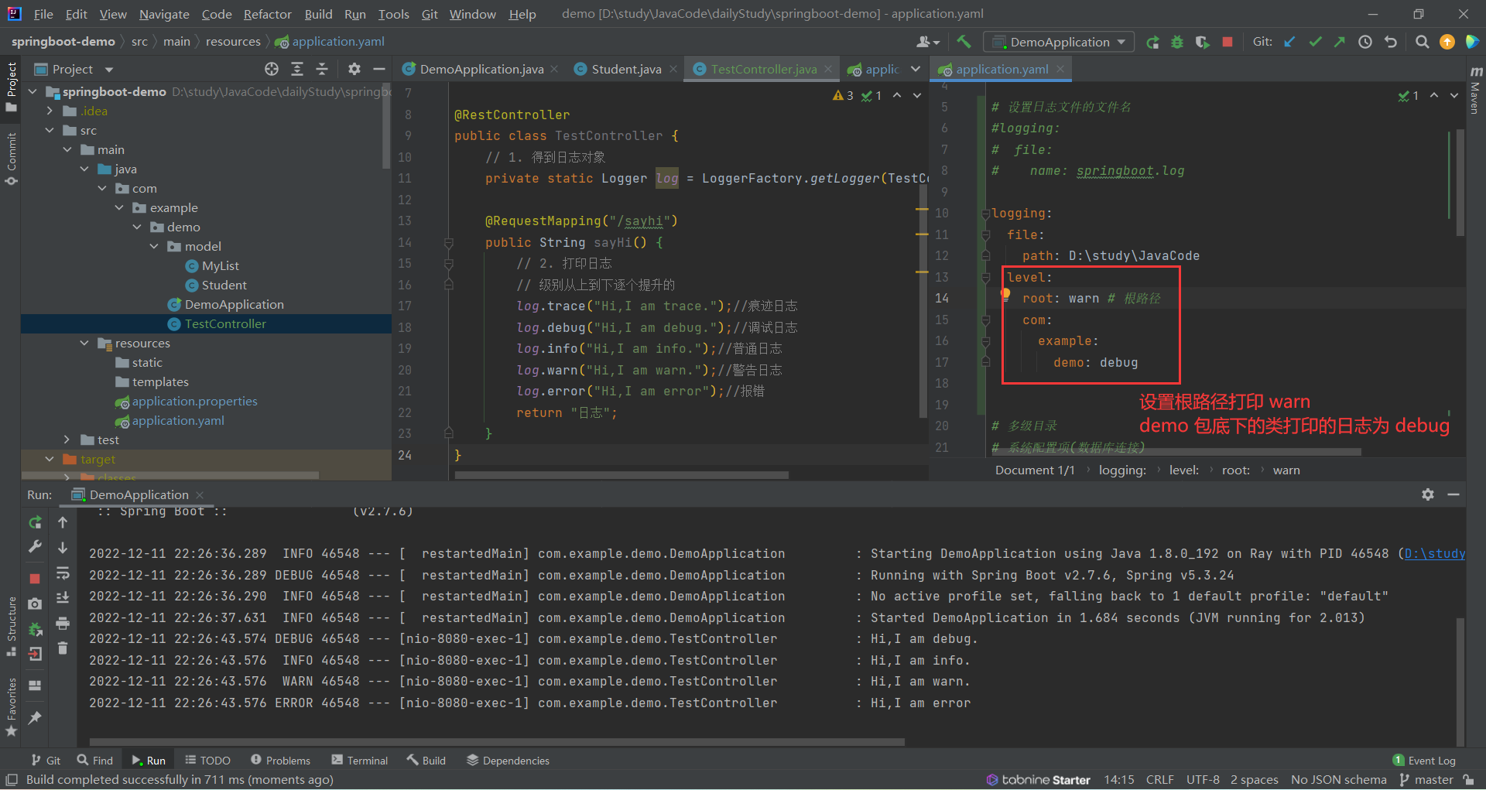
Task: Toggle Favorites tool window sidebar button
Action: tap(11, 706)
